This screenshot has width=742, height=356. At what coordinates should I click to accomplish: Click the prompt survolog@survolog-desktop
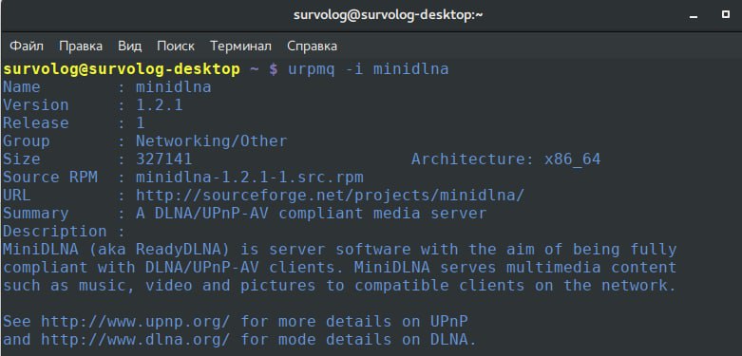point(122,69)
